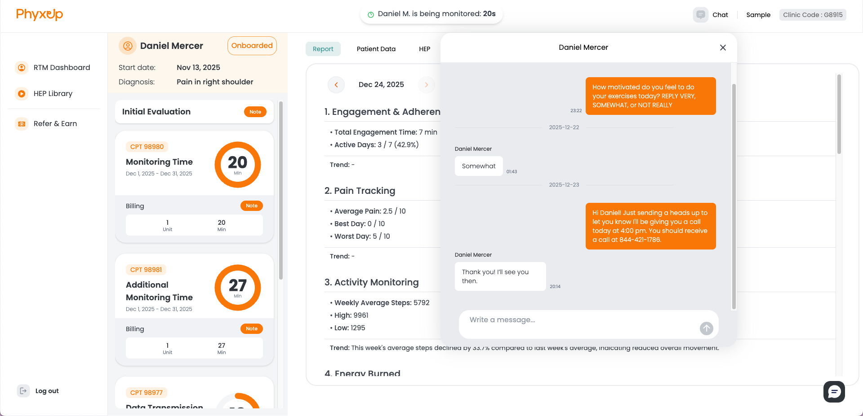Switch to the Patient Data tab
Image resolution: width=863 pixels, height=416 pixels.
(x=376, y=48)
